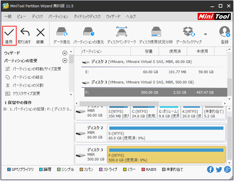This screenshot has height=181, width=234.
Task: Open the Google Plus share icon
Action: [227, 170]
